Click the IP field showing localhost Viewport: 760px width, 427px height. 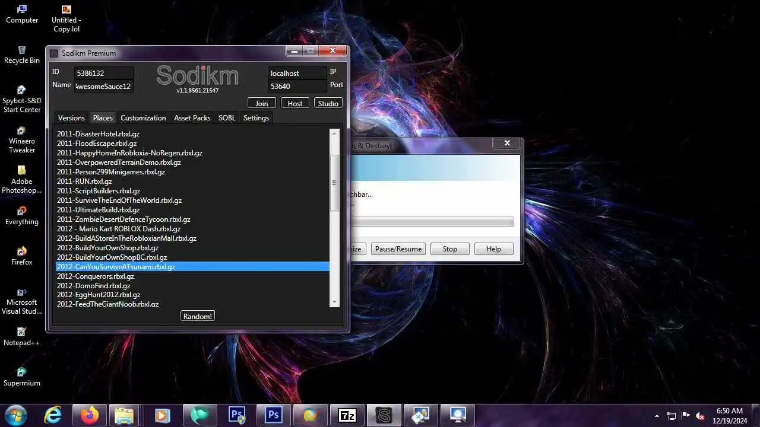point(297,74)
